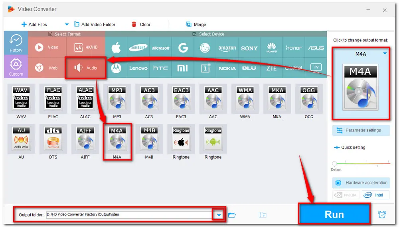Select the M4A format in grid

point(117,139)
